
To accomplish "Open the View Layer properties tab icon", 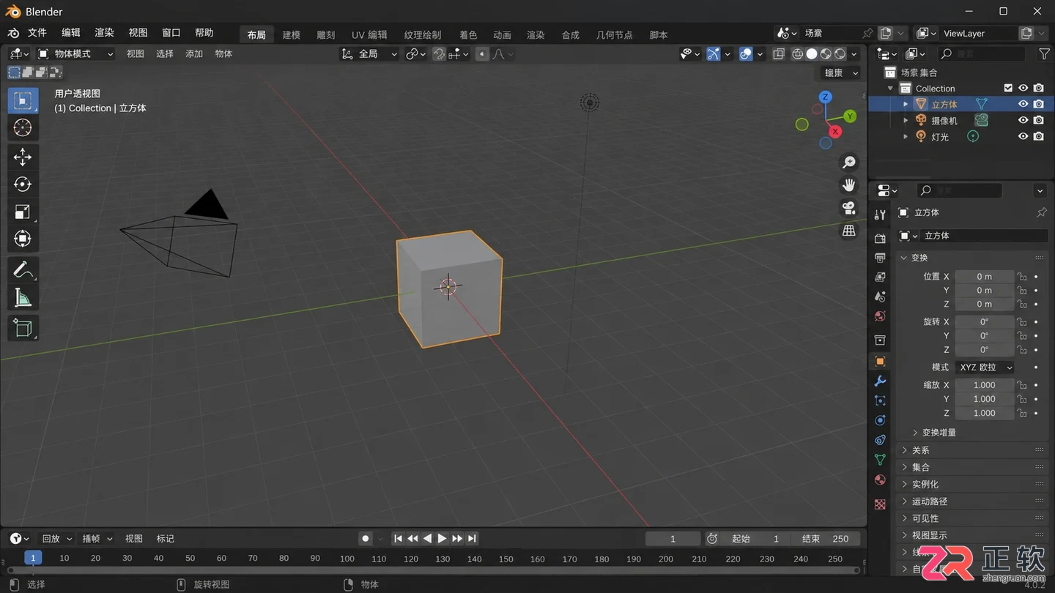I will (x=880, y=277).
